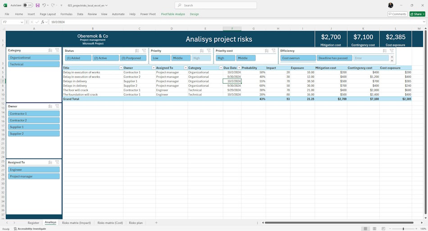Open the Formulas ribbon tab
The height and width of the screenshot is (231, 428).
[66, 14]
